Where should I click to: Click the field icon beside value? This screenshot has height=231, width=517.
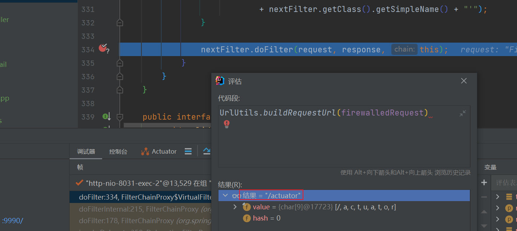pyautogui.click(x=247, y=207)
